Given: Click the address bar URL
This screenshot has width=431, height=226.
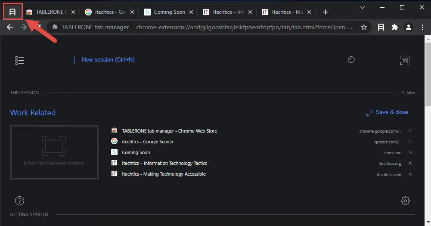Looking at the screenshot, I should (x=245, y=27).
